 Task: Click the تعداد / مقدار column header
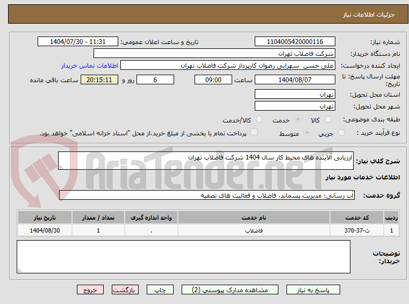[98, 218]
